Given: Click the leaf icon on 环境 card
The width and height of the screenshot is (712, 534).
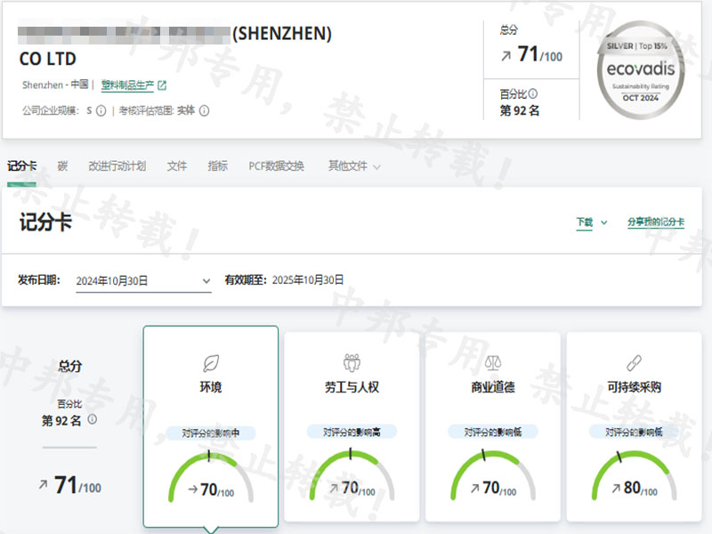Looking at the screenshot, I should point(211,362).
